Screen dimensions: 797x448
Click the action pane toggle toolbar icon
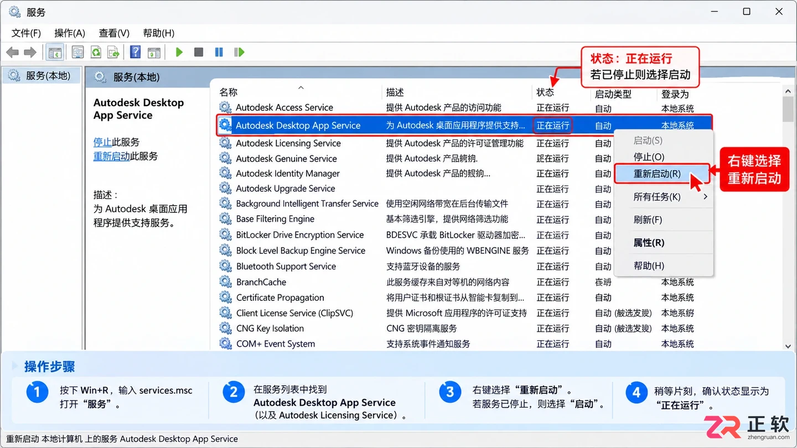point(154,53)
